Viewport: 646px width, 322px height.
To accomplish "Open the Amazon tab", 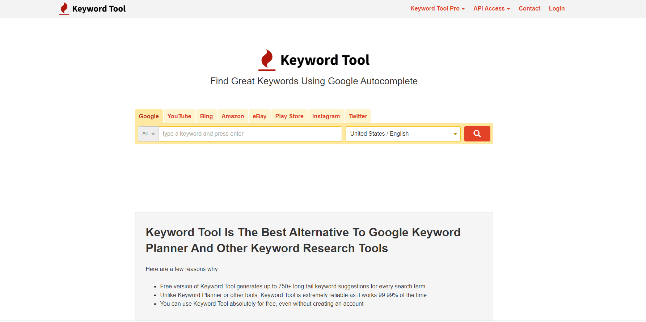I will point(233,116).
